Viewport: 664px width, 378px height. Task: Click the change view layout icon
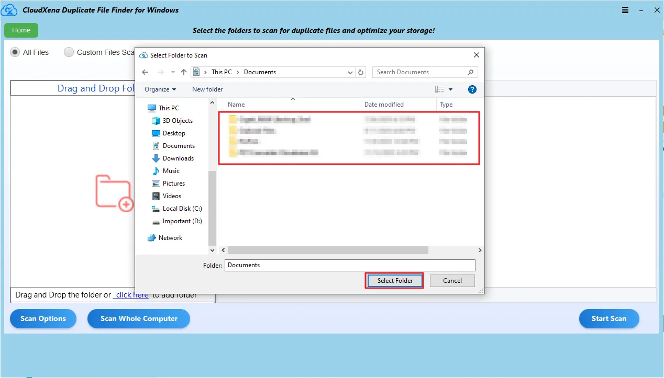[439, 89]
